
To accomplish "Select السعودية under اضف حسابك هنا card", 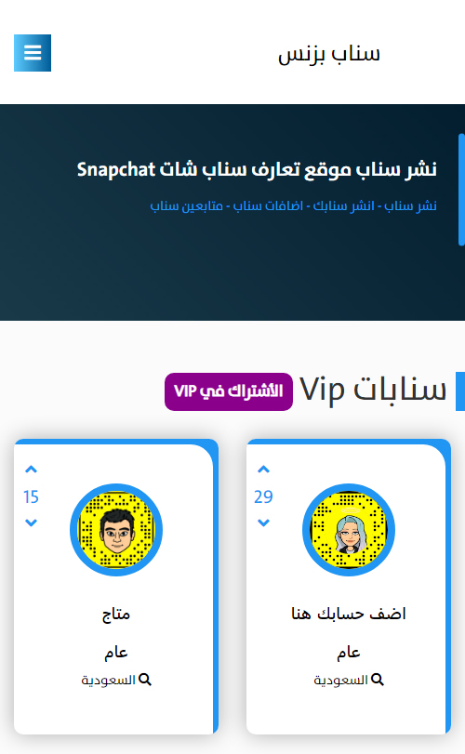I will coord(340,680).
